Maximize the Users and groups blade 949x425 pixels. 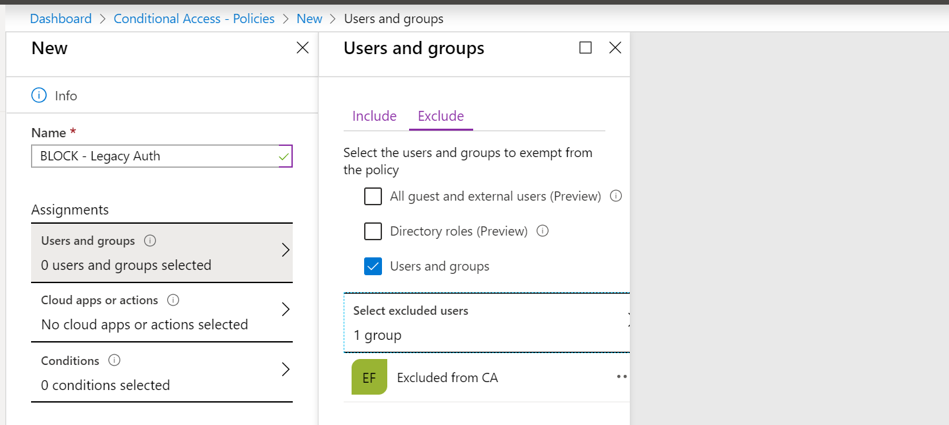pyautogui.click(x=585, y=48)
